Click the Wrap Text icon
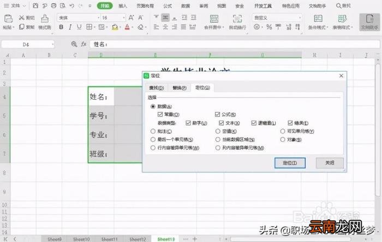The height and width of the screenshot is (242, 382). click(237, 18)
